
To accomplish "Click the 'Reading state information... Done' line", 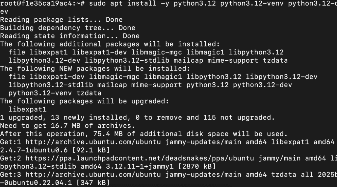I will coord(70,36).
